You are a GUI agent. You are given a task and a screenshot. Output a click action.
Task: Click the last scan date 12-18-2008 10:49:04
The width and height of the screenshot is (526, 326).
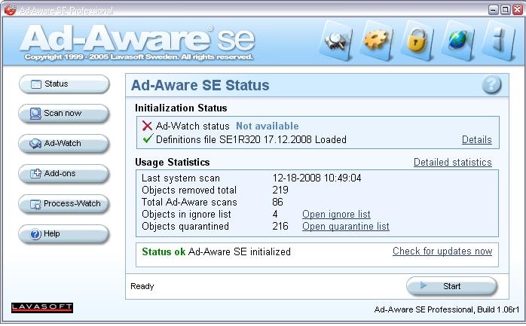[317, 178]
